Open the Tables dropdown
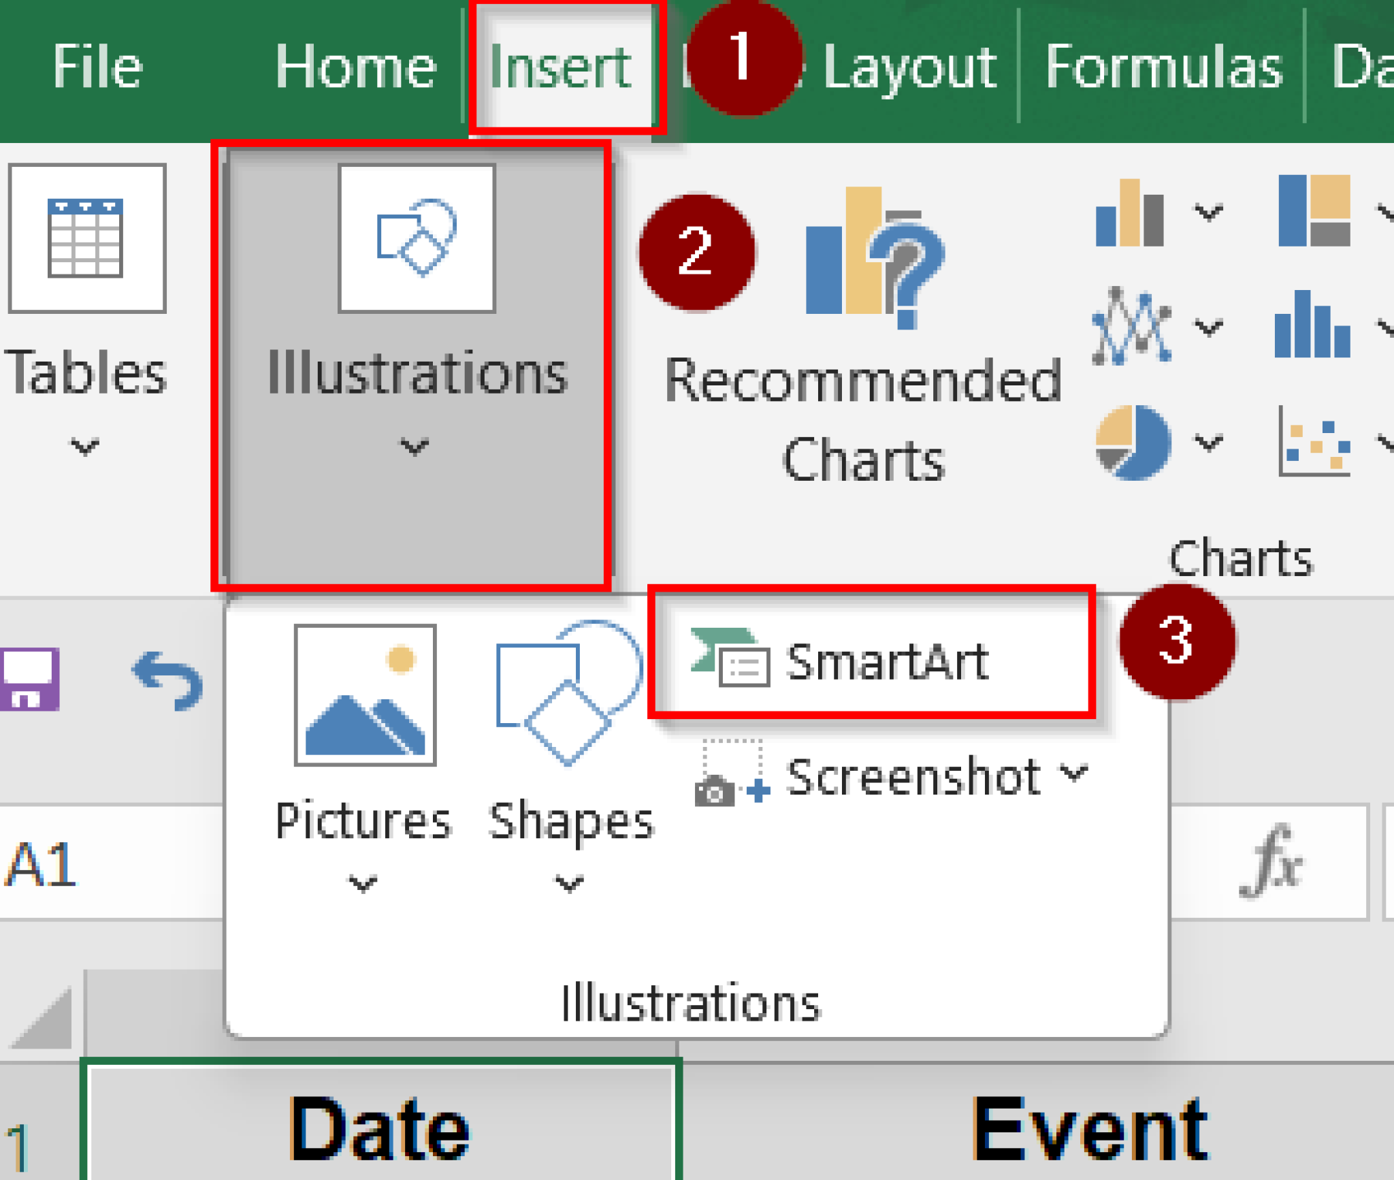 [84, 446]
